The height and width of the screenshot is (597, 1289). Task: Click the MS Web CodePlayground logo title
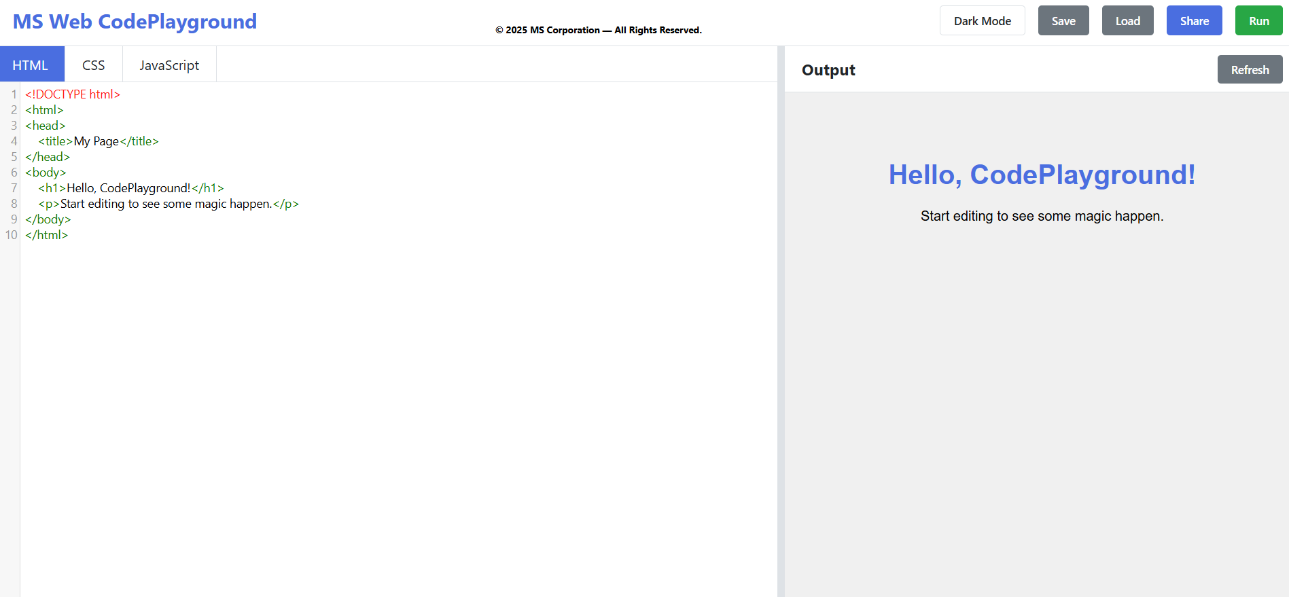click(135, 22)
